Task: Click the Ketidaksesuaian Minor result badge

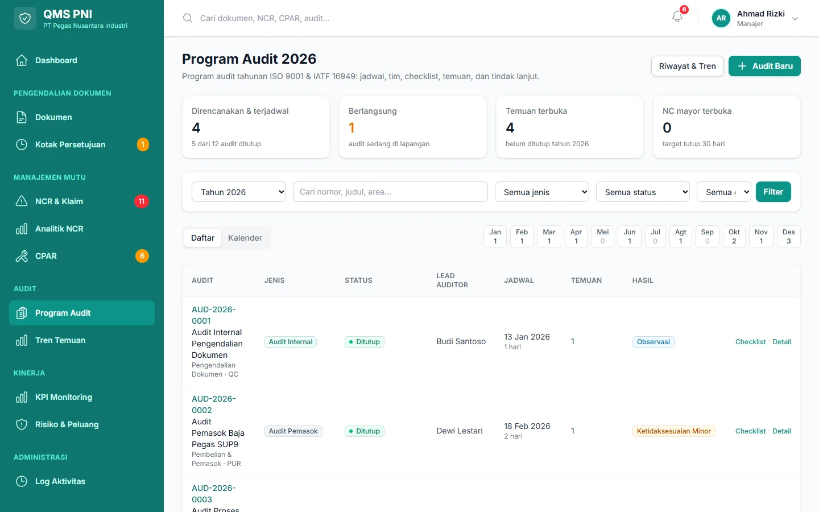Action: tap(673, 431)
